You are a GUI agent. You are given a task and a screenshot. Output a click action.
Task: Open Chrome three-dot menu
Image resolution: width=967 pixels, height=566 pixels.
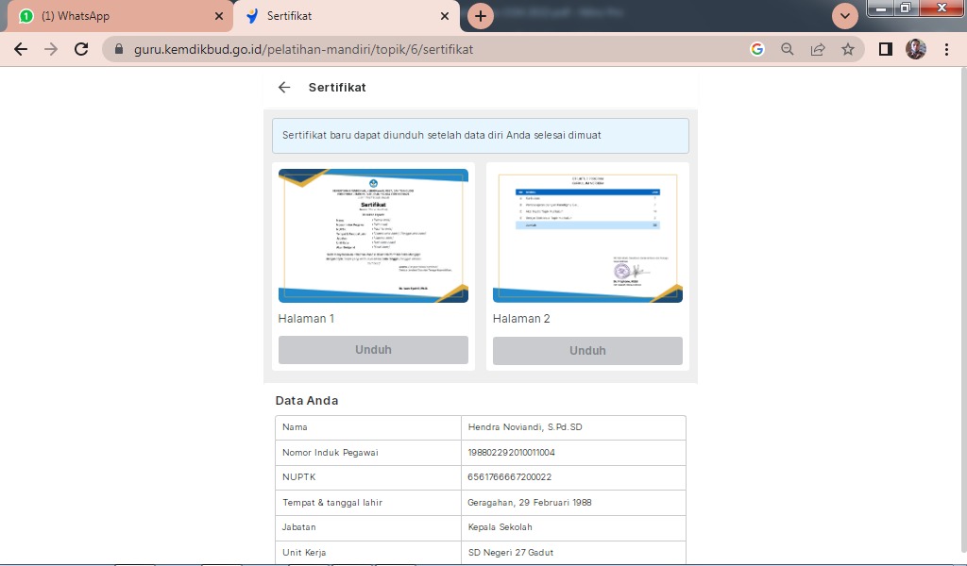pyautogui.click(x=946, y=49)
